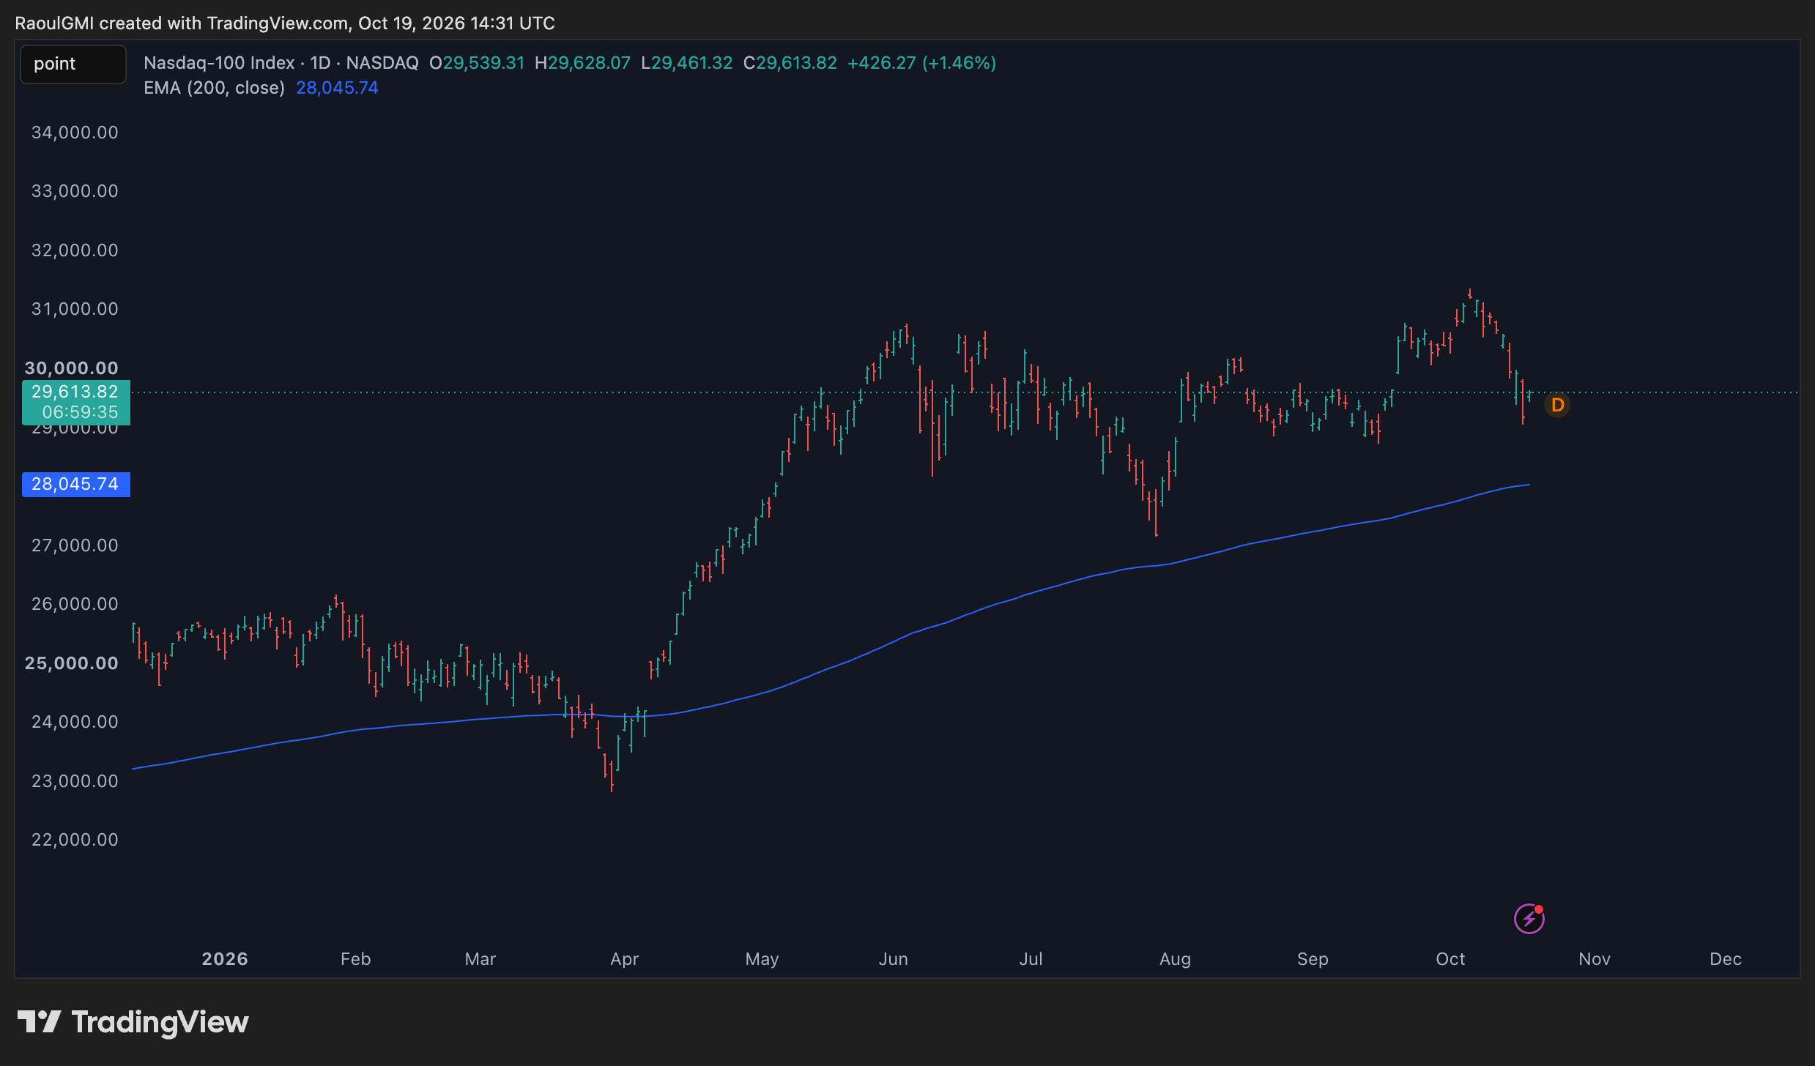Click the 22,000.00 price axis label
Screen dimensions: 1815x1066
(75, 840)
